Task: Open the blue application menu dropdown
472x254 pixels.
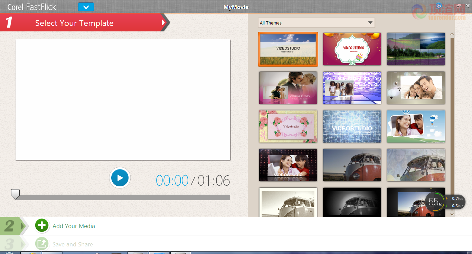Action: tap(86, 7)
